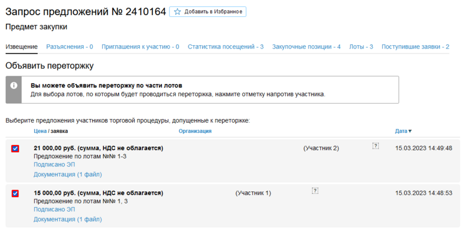View Статистика посещений - 3 tab
The height and width of the screenshot is (233, 464).
coord(226,46)
